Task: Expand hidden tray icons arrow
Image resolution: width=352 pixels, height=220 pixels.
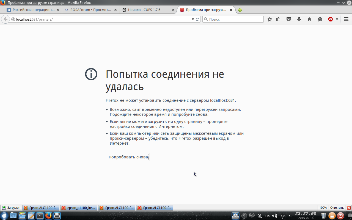Action: click(x=289, y=216)
